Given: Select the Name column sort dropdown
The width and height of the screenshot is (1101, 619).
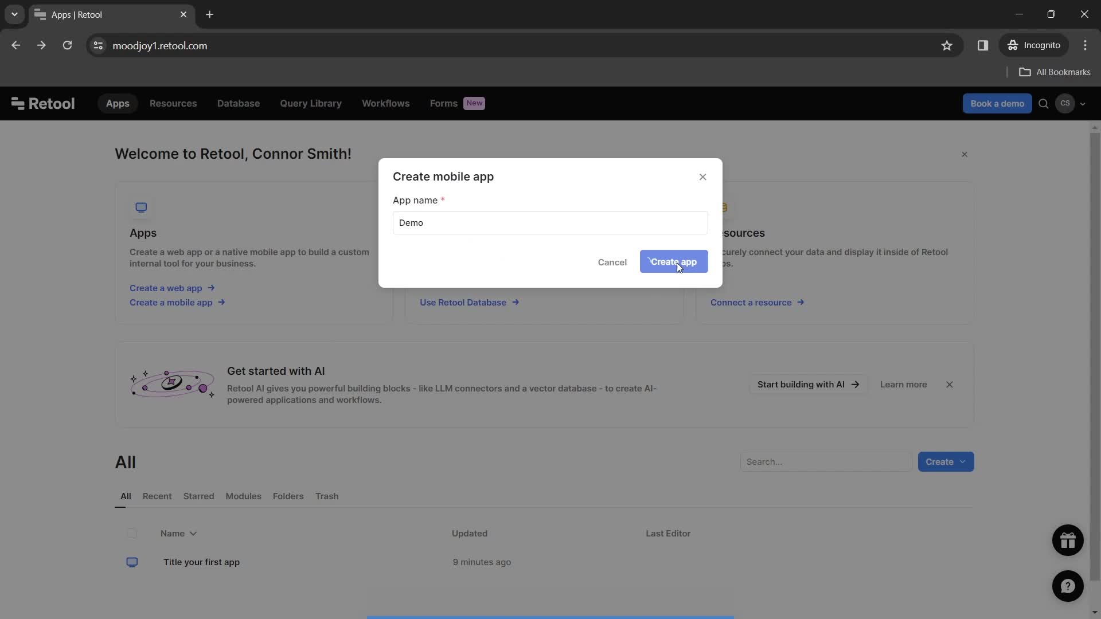Looking at the screenshot, I should [193, 534].
